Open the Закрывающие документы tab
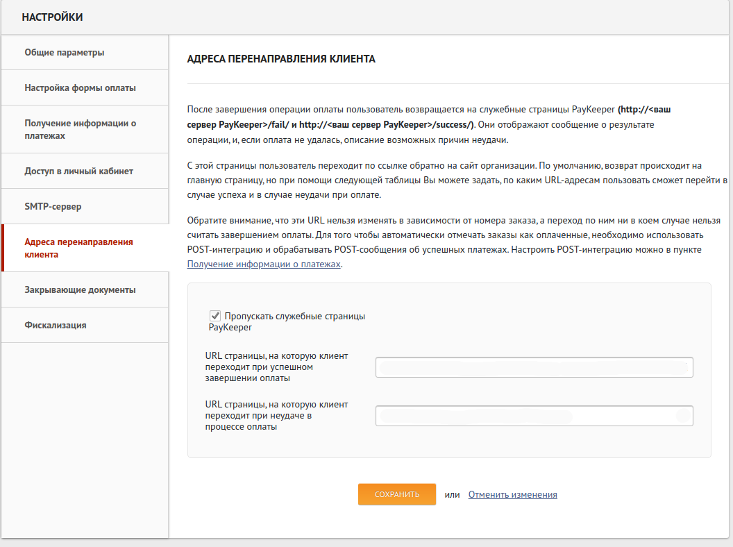Screen dimensions: 733x547 coord(80,289)
